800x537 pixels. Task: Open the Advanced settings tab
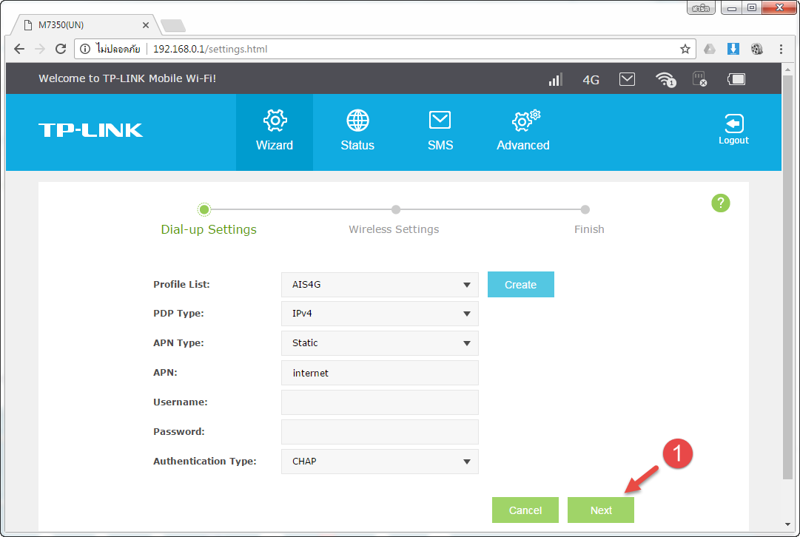[523, 132]
